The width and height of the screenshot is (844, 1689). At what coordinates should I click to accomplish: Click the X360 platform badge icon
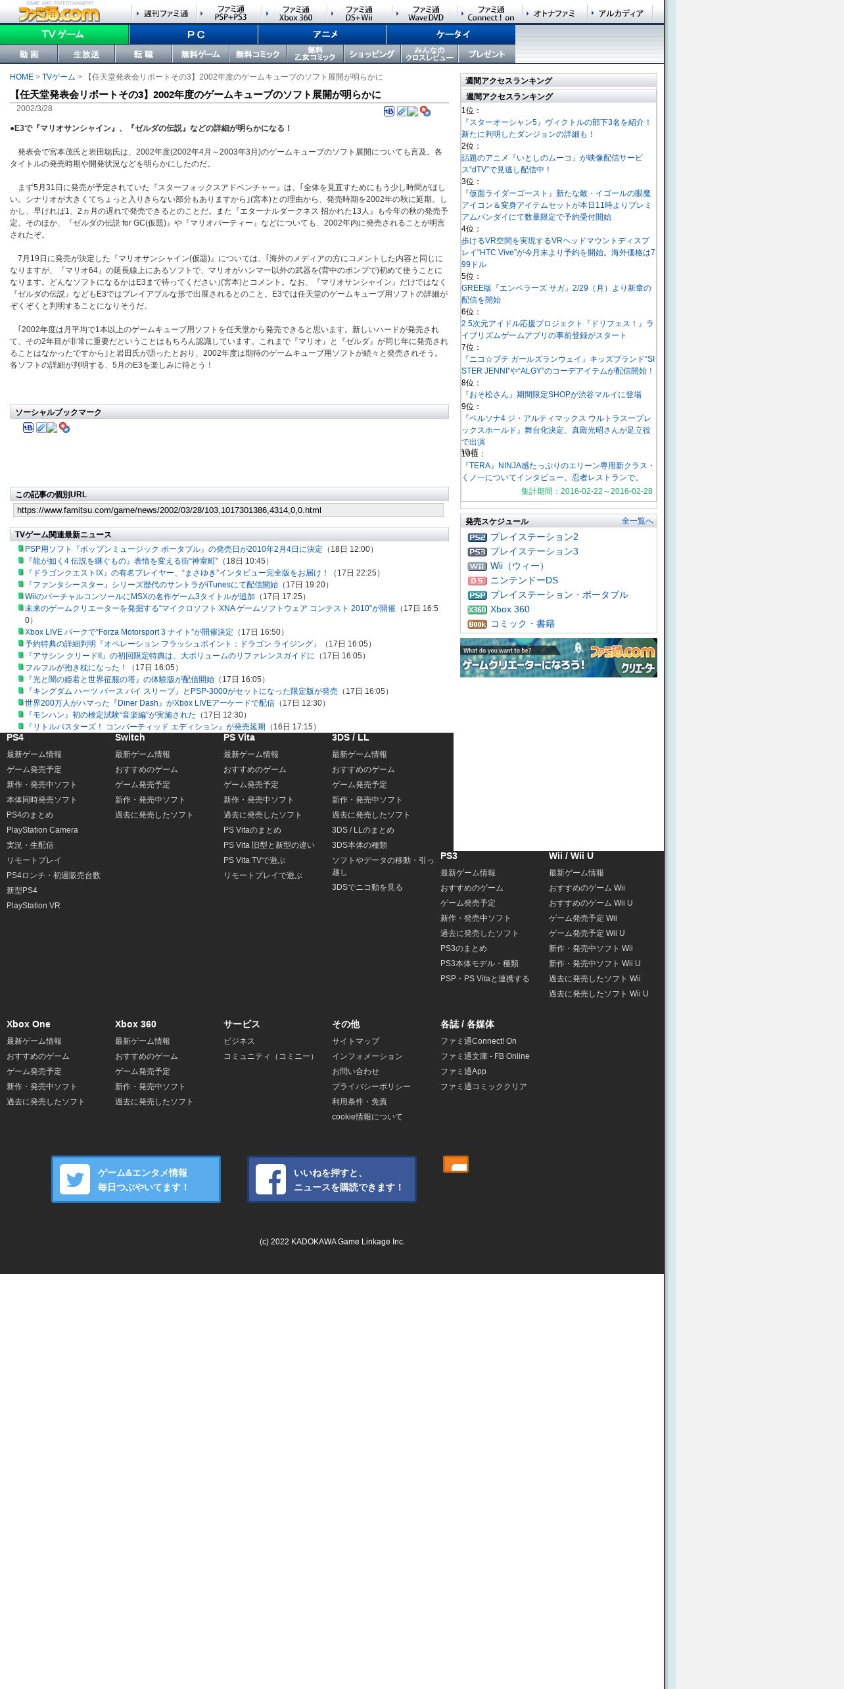click(x=477, y=610)
